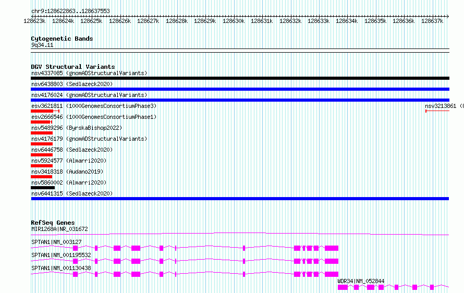
Task: Open variant nsv5924577 (Almarri2020)
Action: point(69,161)
